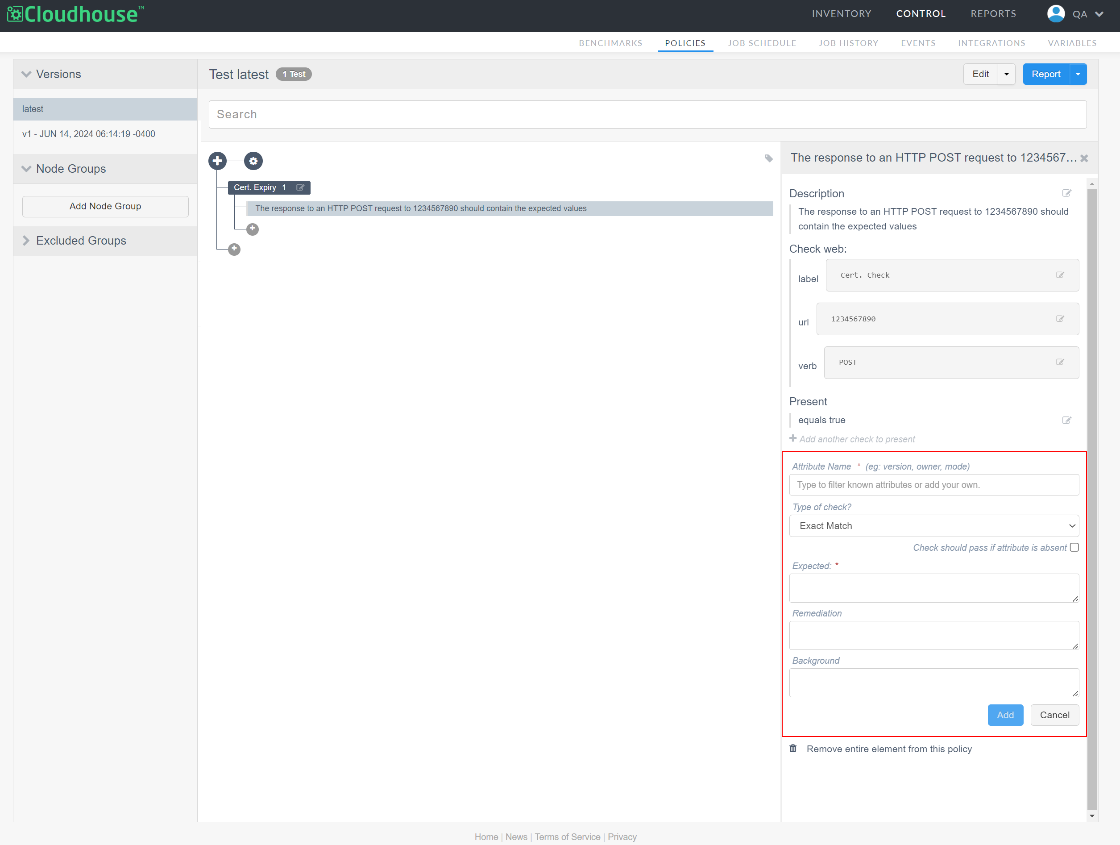Image resolution: width=1120 pixels, height=845 pixels.
Task: Open the Edit button dropdown arrow
Action: (x=1006, y=74)
